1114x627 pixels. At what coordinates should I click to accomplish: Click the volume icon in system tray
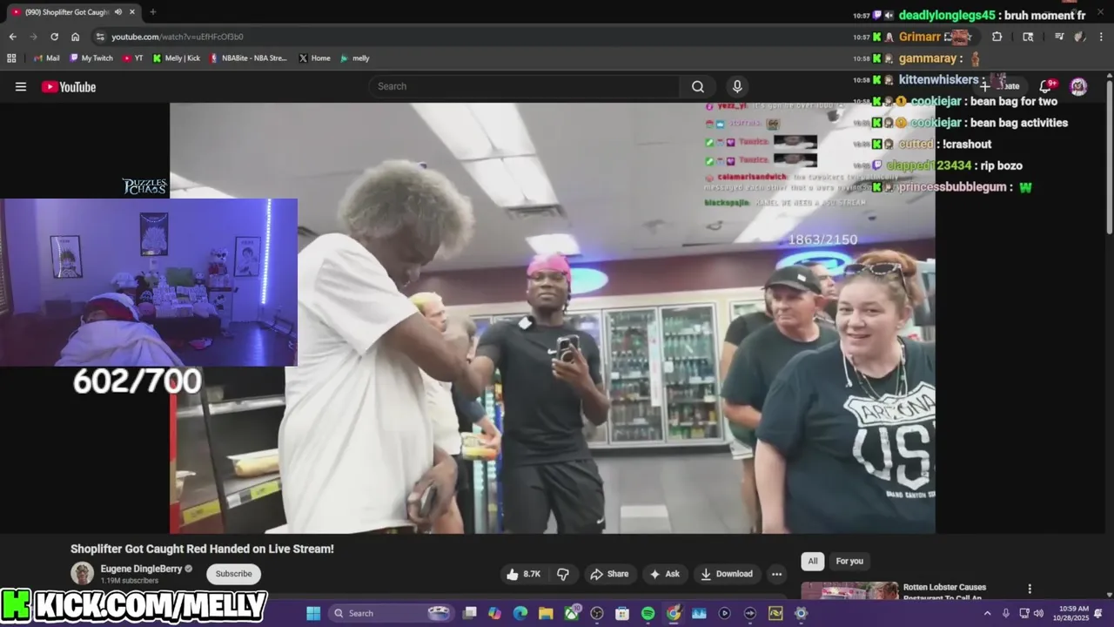click(1040, 613)
